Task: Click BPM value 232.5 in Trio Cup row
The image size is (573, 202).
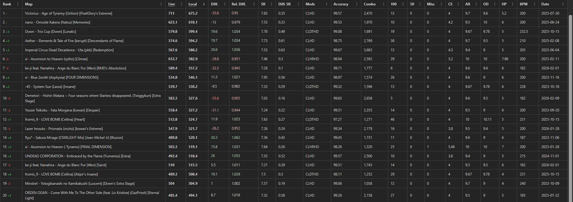Action: tap(523, 31)
